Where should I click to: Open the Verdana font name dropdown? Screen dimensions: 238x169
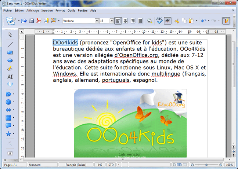(x=97, y=21)
